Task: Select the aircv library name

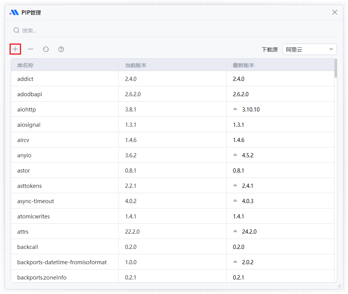Action: point(23,140)
